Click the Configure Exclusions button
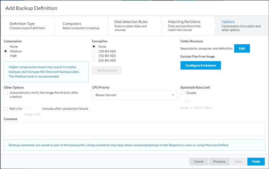Screen dimensions: 269x169 (201, 65)
